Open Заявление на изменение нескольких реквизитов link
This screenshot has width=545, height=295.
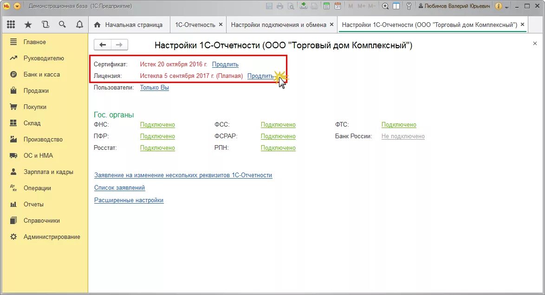coord(183,175)
